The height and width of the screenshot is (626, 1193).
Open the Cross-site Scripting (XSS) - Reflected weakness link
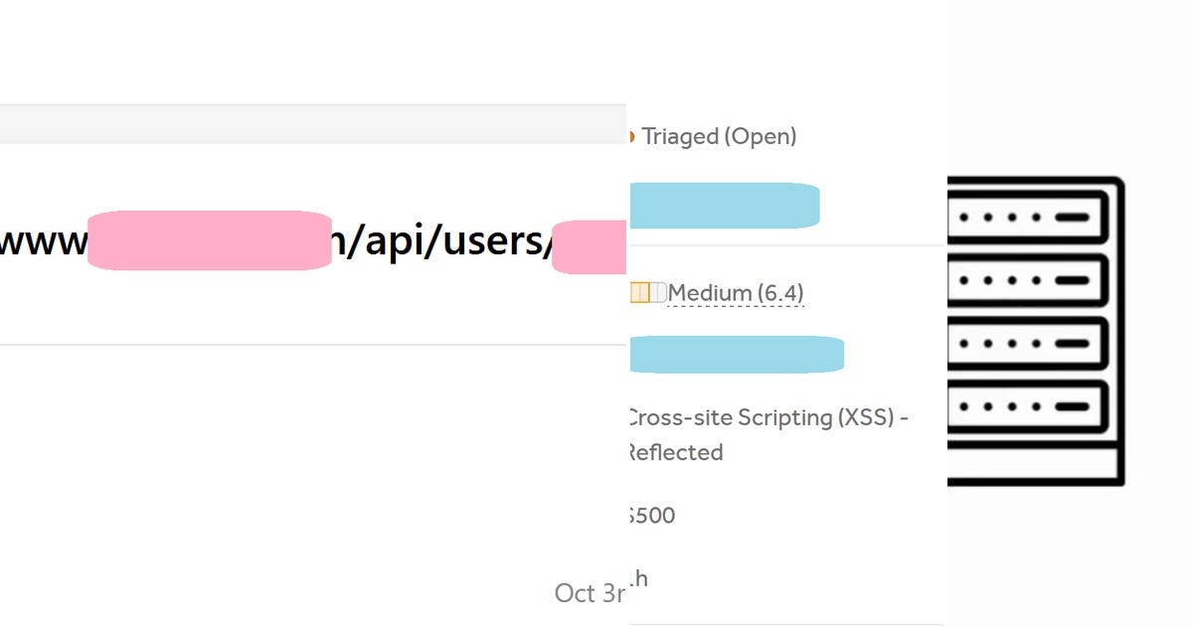point(766,434)
